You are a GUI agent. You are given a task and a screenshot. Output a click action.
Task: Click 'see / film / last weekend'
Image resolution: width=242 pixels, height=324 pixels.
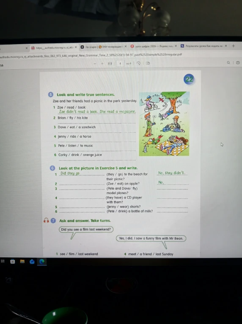pyautogui.click(x=79, y=254)
